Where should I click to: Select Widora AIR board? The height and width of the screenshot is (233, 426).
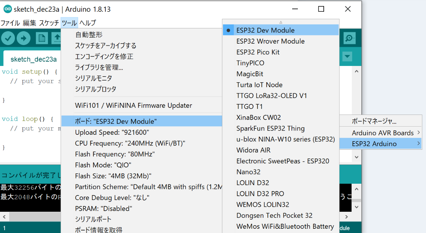(281, 150)
